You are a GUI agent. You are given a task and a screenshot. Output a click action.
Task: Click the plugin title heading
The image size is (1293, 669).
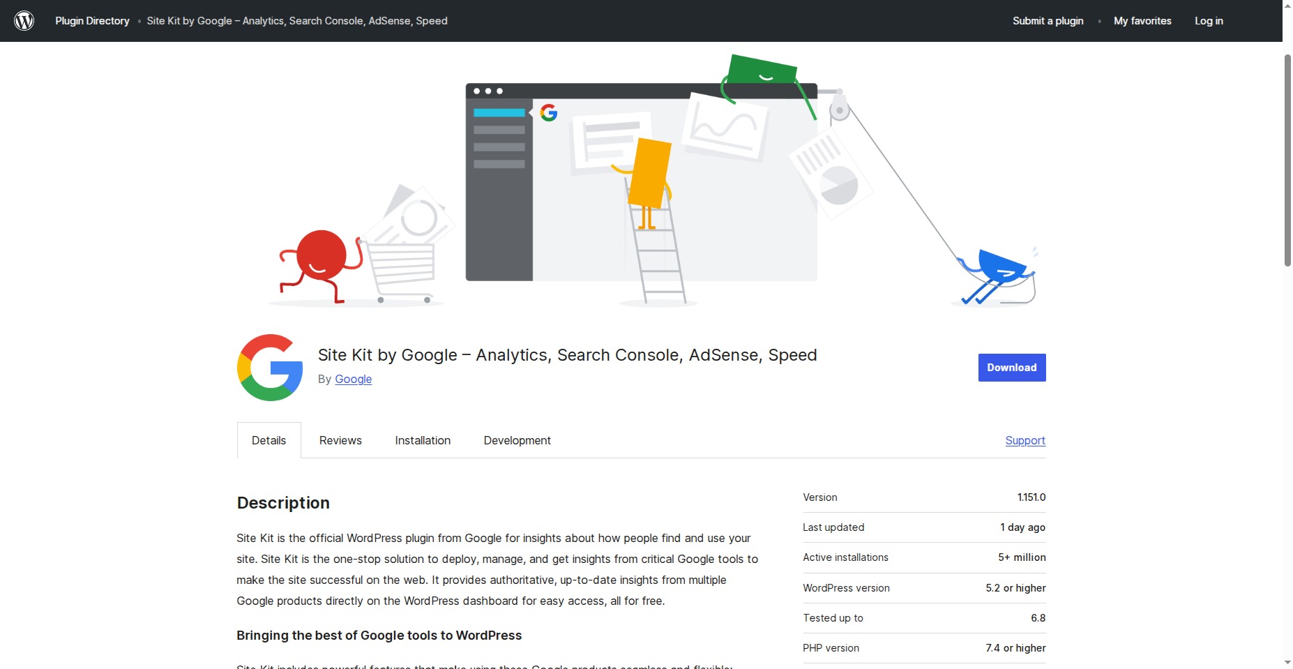(x=567, y=355)
